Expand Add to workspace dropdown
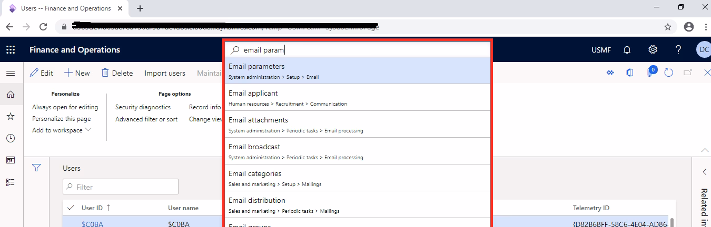This screenshot has height=227, width=711. pyautogui.click(x=62, y=130)
